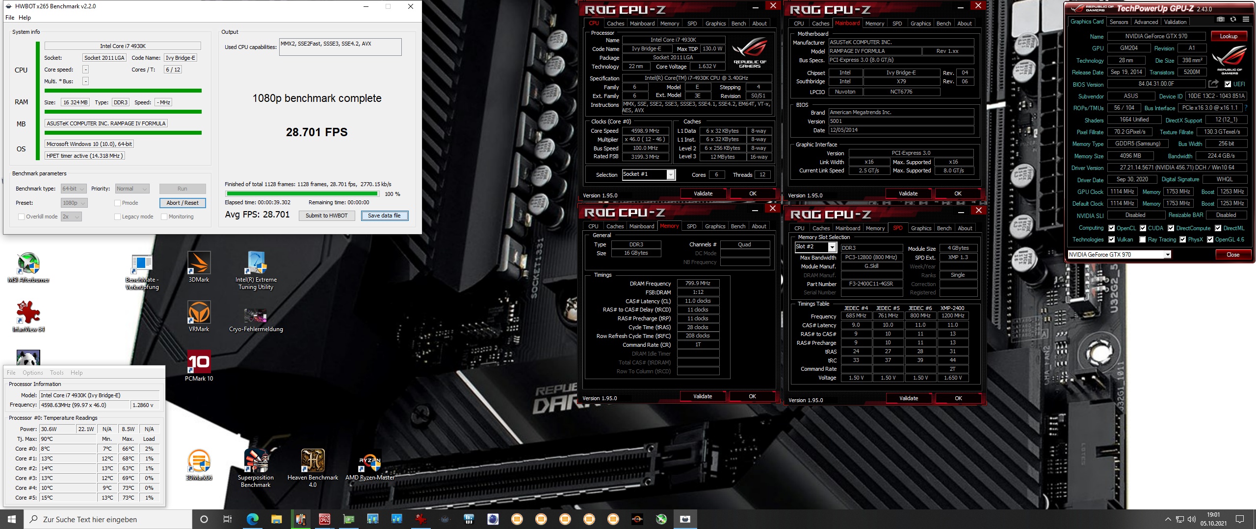Open the PCMark 10 desktop icon
1256x529 pixels.
click(x=199, y=366)
